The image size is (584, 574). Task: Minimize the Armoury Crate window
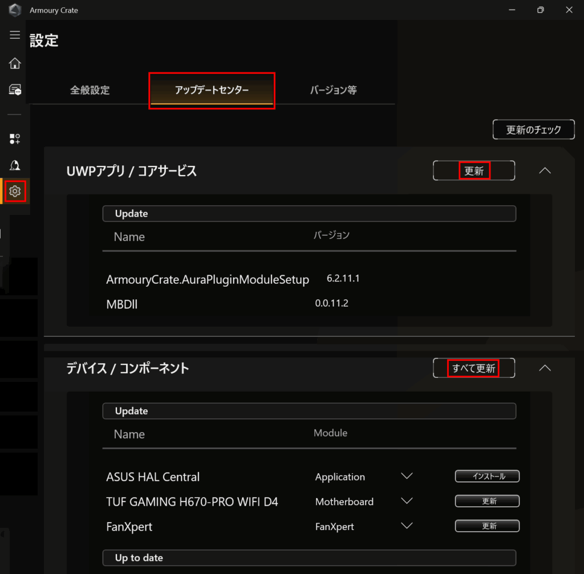pyautogui.click(x=512, y=10)
